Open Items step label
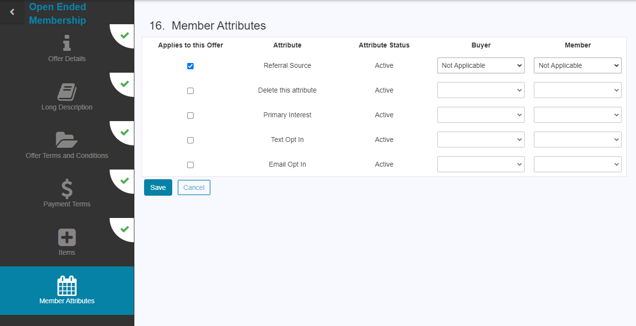The width and height of the screenshot is (636, 326). pos(67,252)
